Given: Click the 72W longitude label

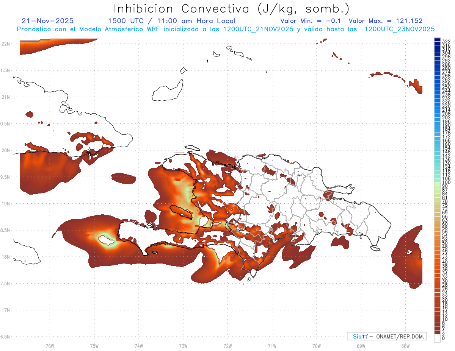Looking at the screenshot, I should 227,345.
